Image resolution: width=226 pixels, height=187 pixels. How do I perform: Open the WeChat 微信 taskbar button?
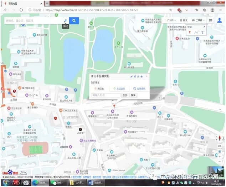point(59,183)
